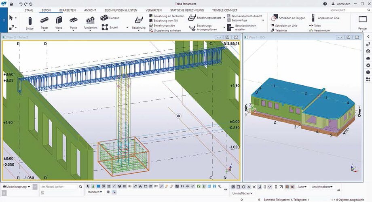Click Anmelden sign-in link

341,4
